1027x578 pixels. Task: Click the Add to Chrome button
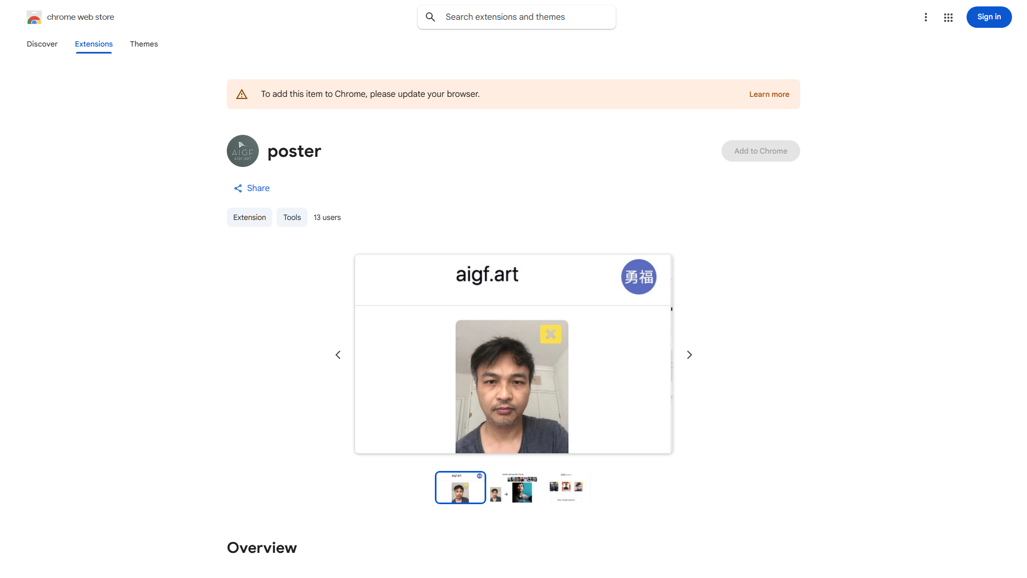click(x=760, y=150)
